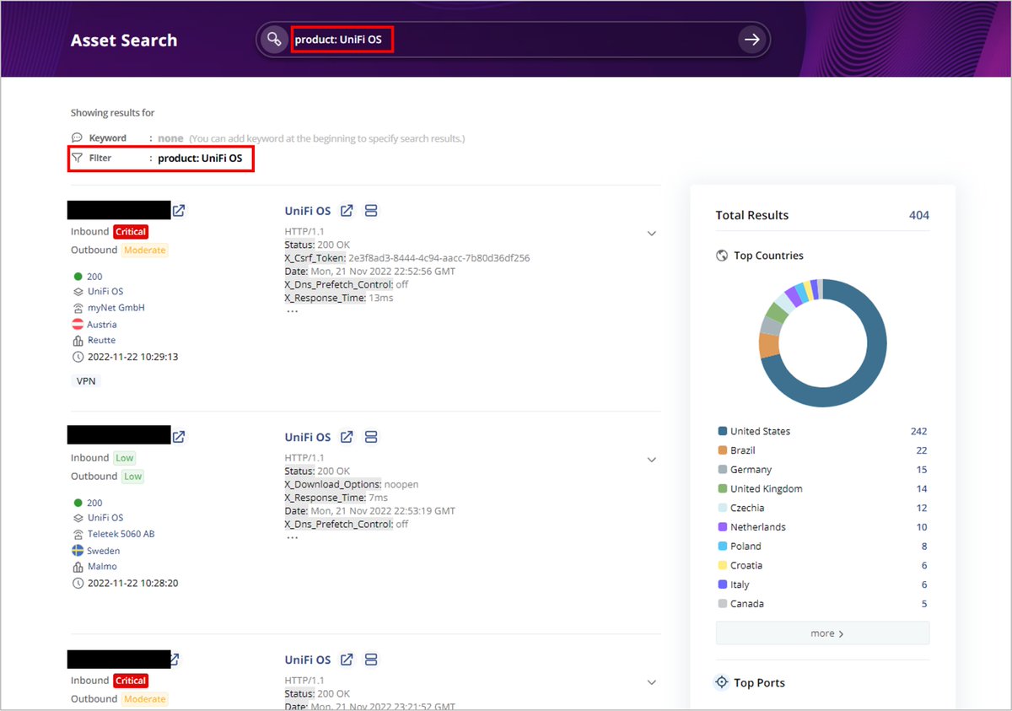
Task: Click United States blue color swatch
Action: pyautogui.click(x=722, y=431)
